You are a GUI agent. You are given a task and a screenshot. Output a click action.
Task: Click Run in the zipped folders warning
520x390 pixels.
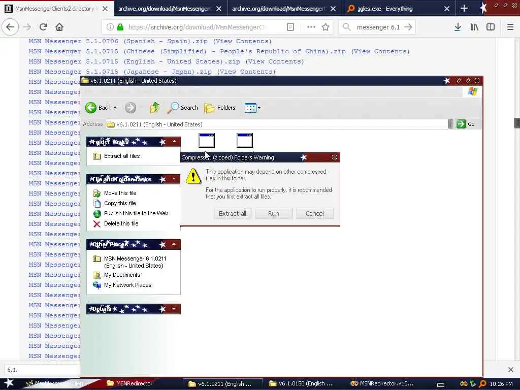tap(274, 214)
